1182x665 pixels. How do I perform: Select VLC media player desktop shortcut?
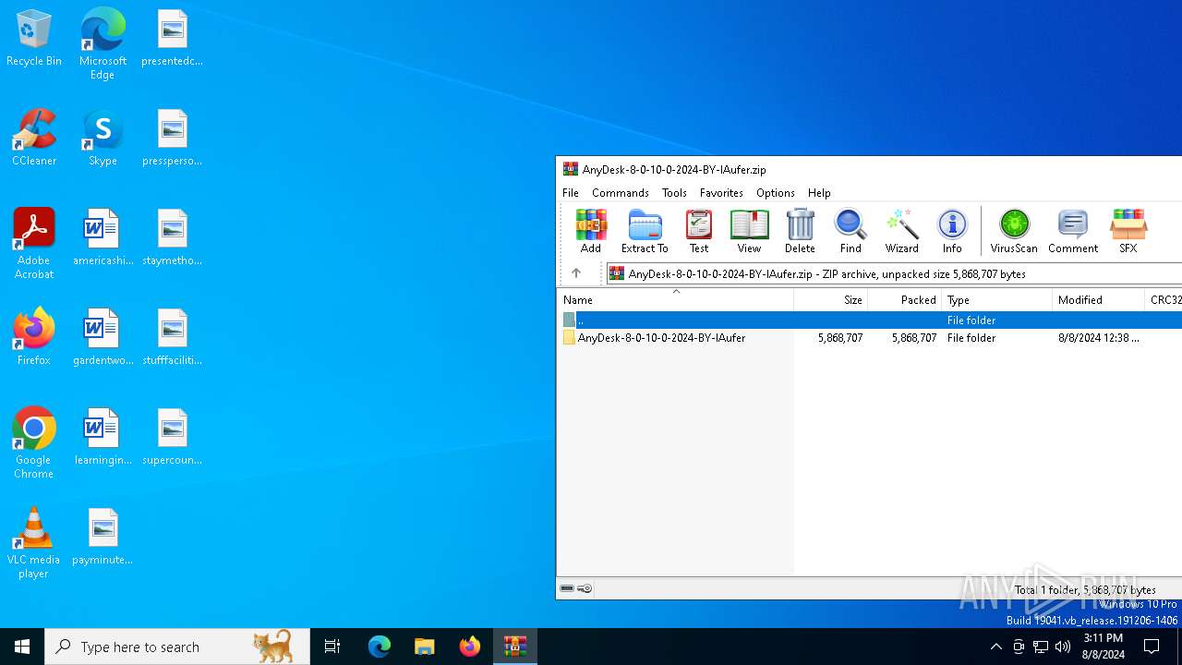34,543
